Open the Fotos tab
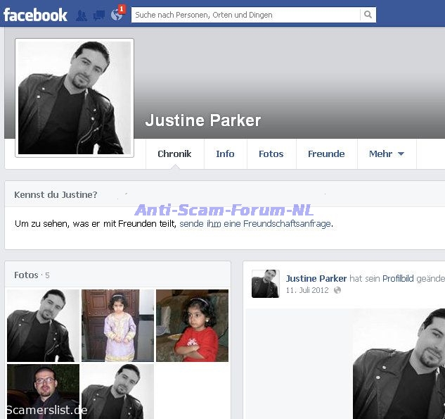Image resolution: width=445 pixels, height=419 pixels. [271, 154]
